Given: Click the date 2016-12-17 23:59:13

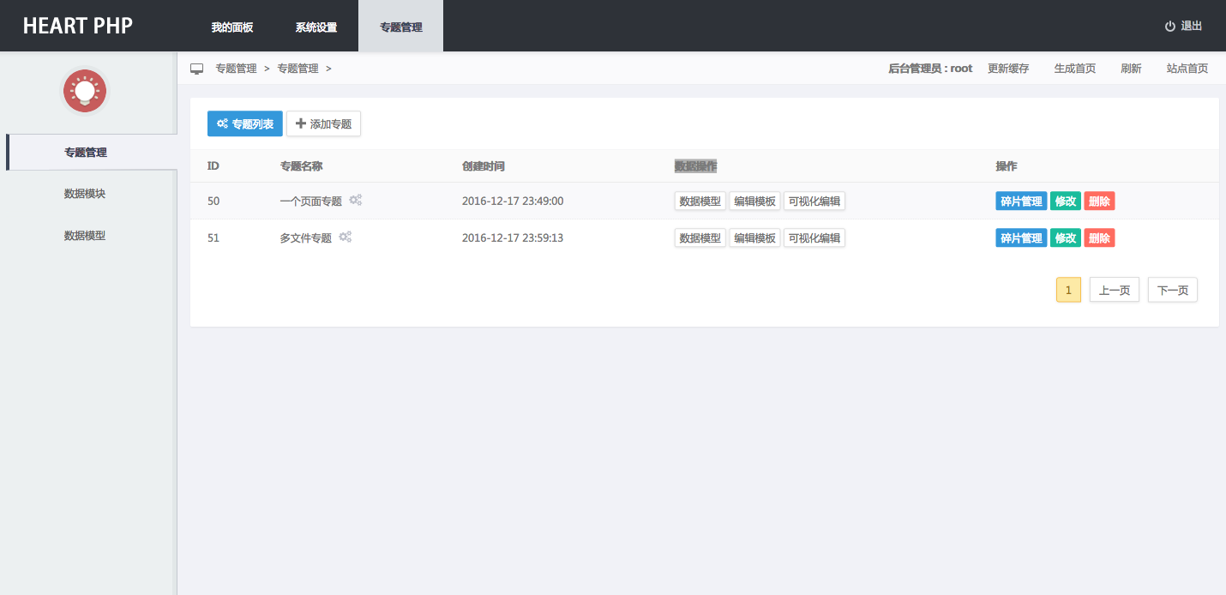Looking at the screenshot, I should click(513, 238).
